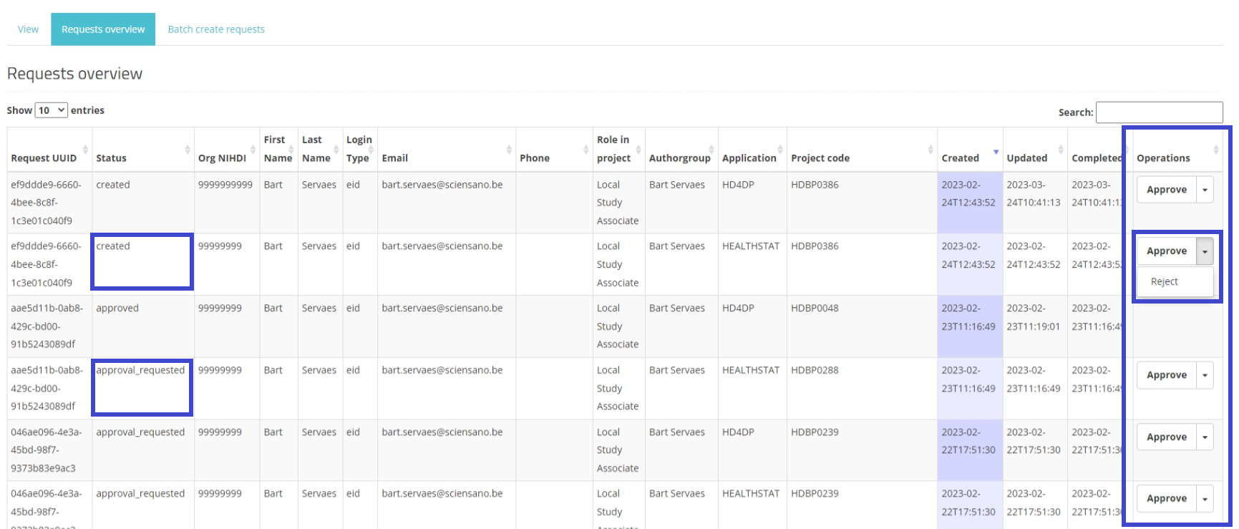Viewport: 1239px width, 529px height.
Task: Sort by Created column header
Action: tap(960, 158)
